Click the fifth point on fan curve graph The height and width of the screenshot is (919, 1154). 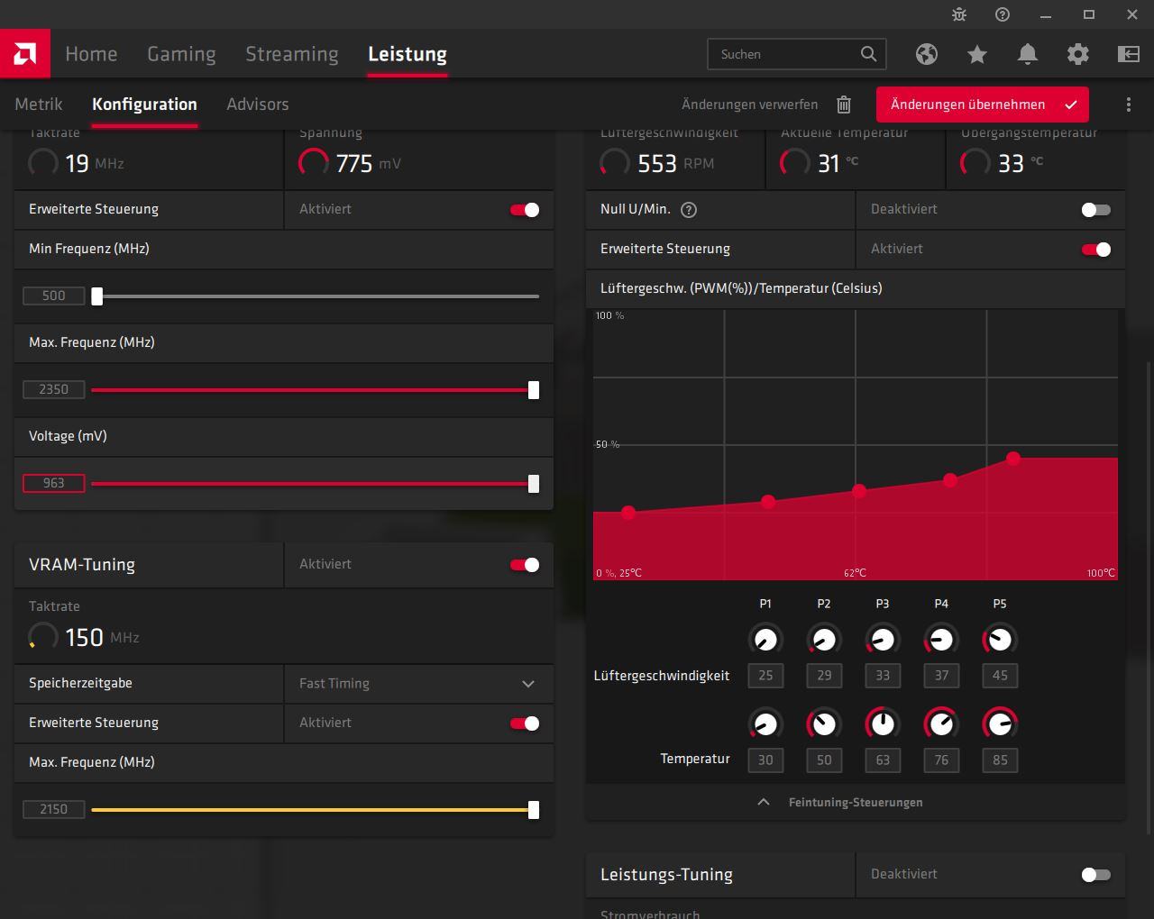point(1013,459)
